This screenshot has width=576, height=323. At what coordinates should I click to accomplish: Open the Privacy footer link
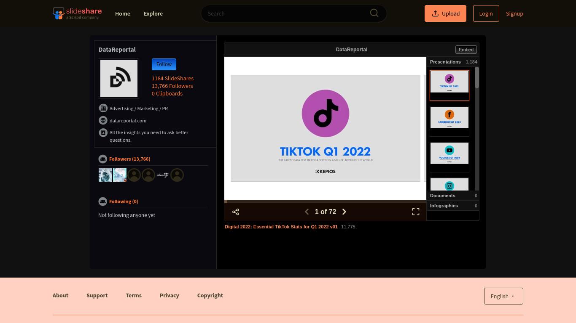tap(170, 295)
